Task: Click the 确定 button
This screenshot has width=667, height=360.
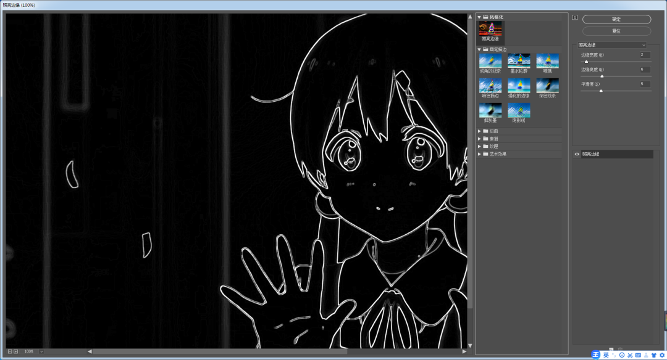Action: (x=616, y=19)
